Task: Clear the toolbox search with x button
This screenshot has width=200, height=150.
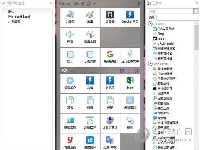Action: [196, 11]
